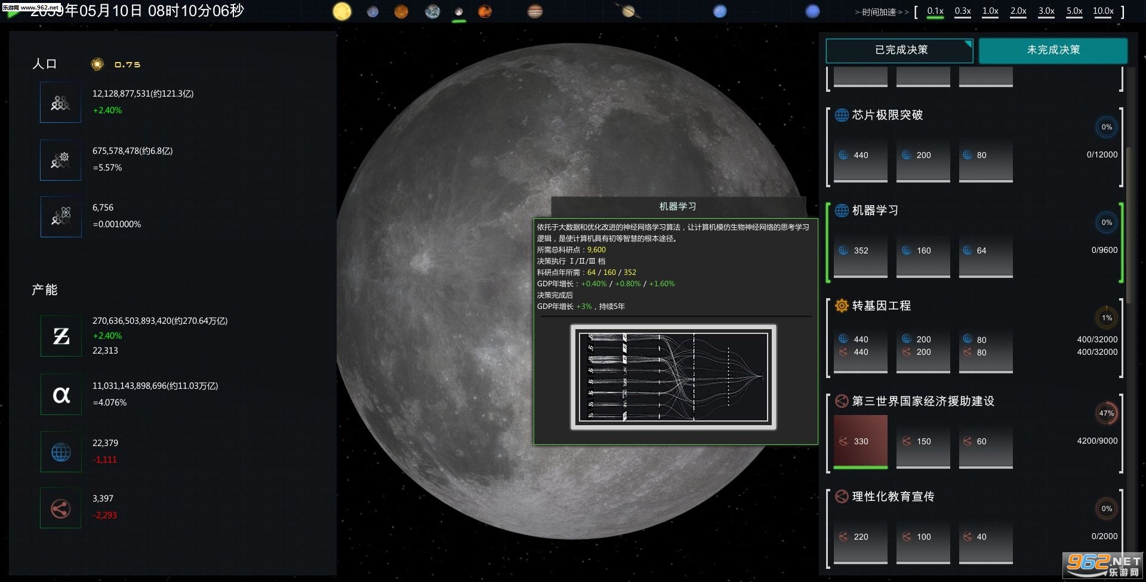Select Earth in the planet bar
Image resolution: width=1146 pixels, height=582 pixels.
433,11
